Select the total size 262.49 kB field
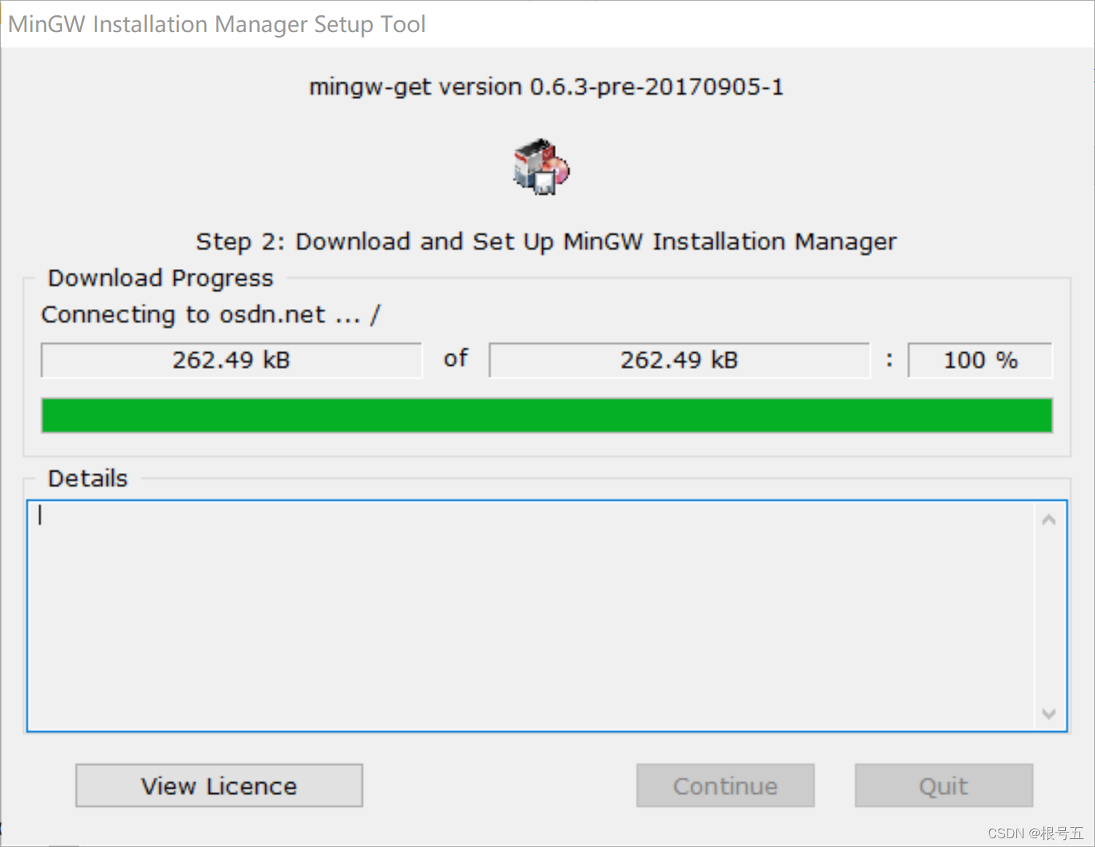The width and height of the screenshot is (1095, 847). pos(680,360)
